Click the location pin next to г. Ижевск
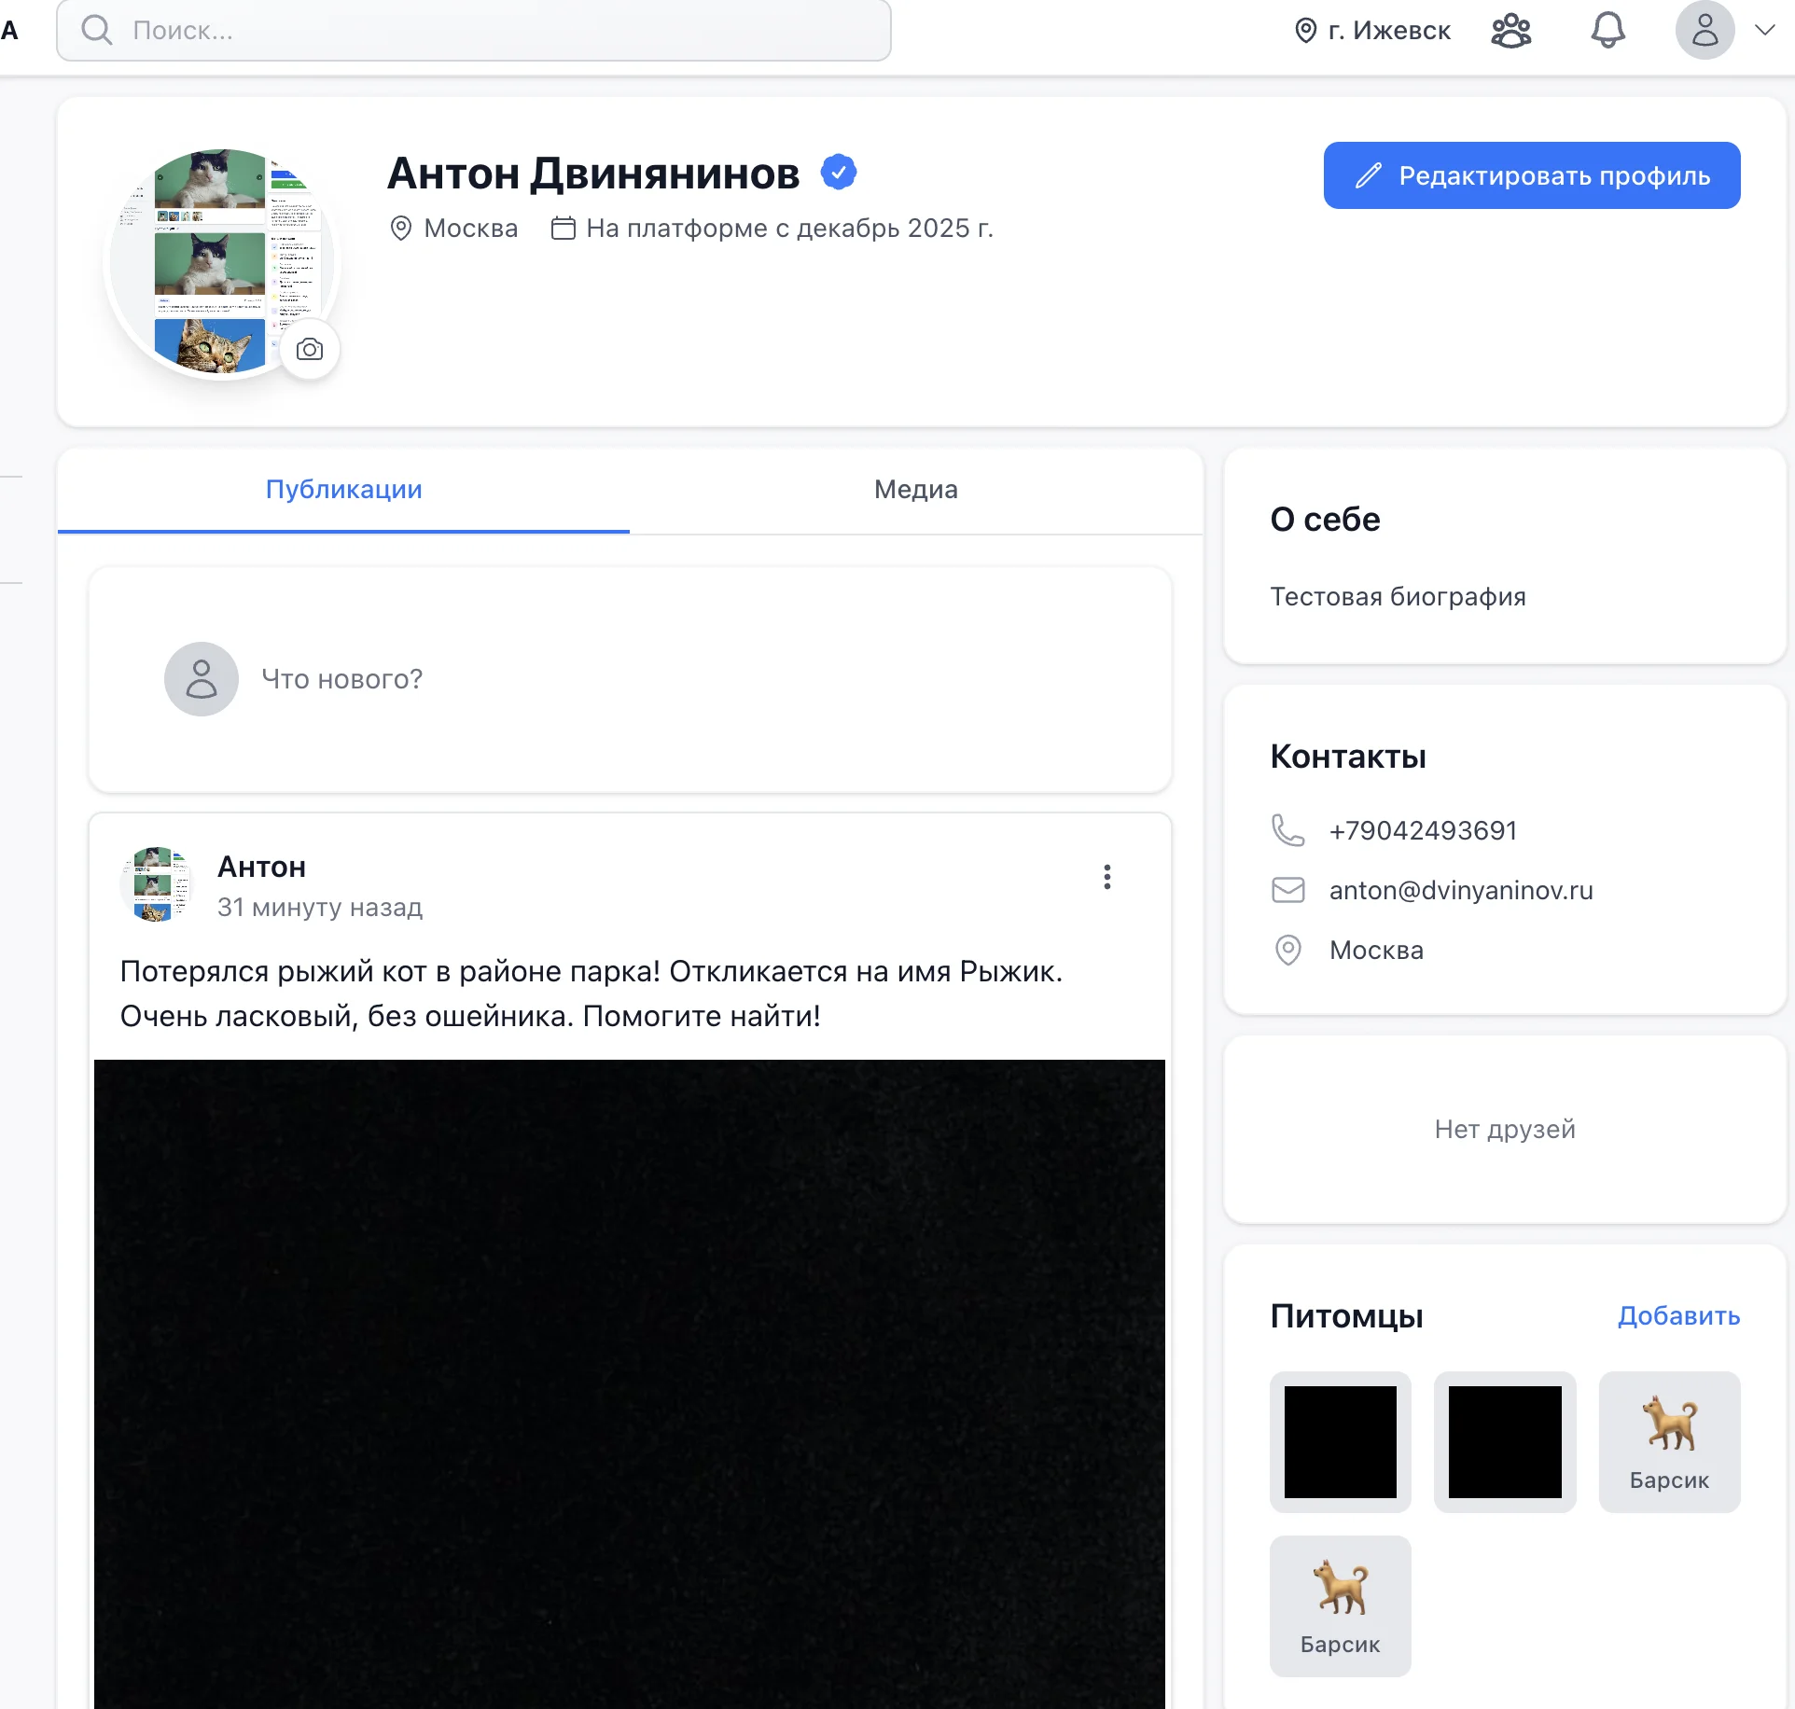 [x=1306, y=31]
